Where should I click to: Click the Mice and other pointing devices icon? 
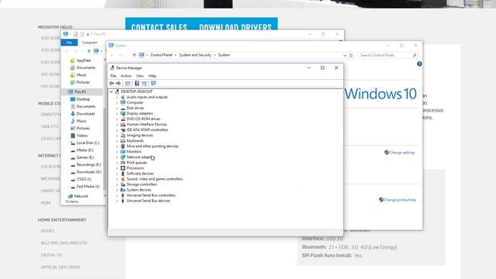[x=123, y=146]
